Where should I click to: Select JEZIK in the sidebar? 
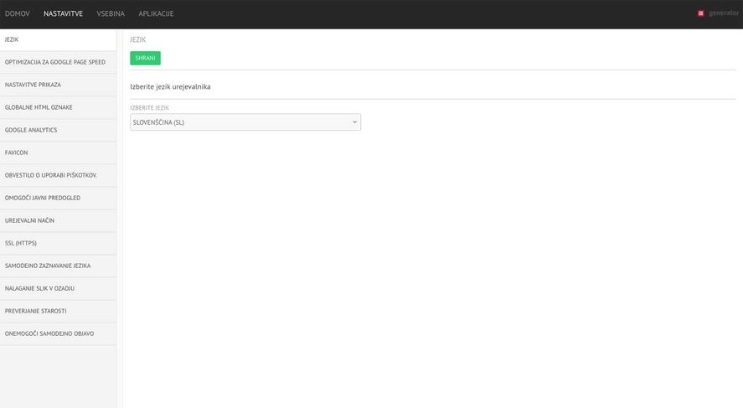pos(59,40)
